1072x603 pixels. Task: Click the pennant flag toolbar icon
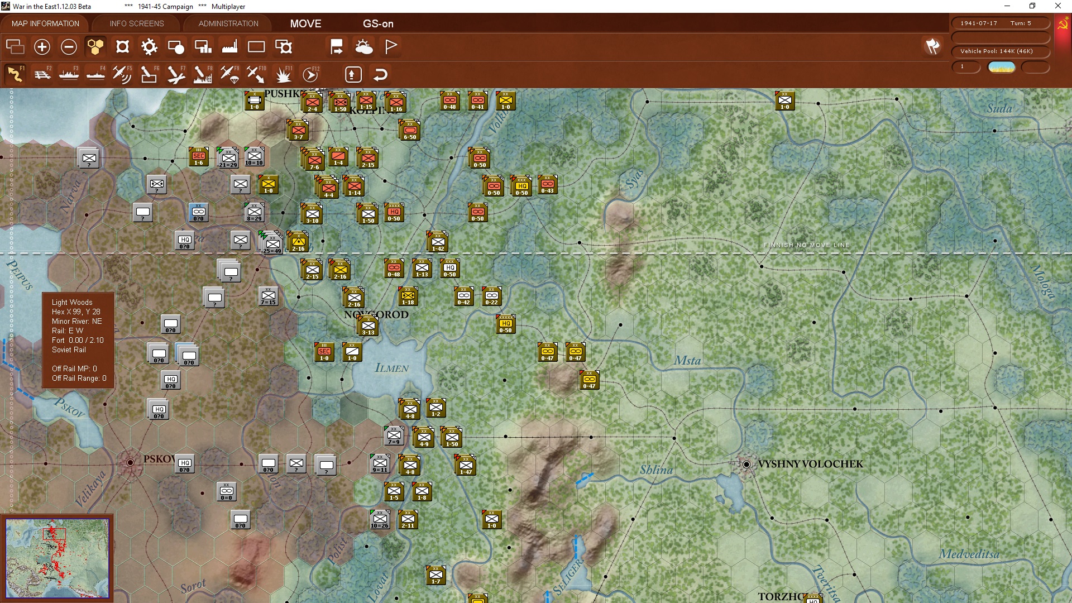391,47
